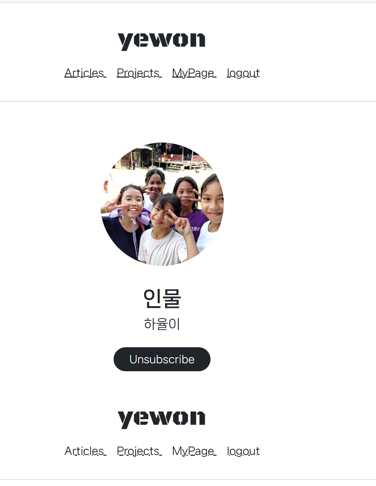Screen dimensions: 376x486
Task: Go to MyPage from lower navigation
Action: tap(194, 451)
